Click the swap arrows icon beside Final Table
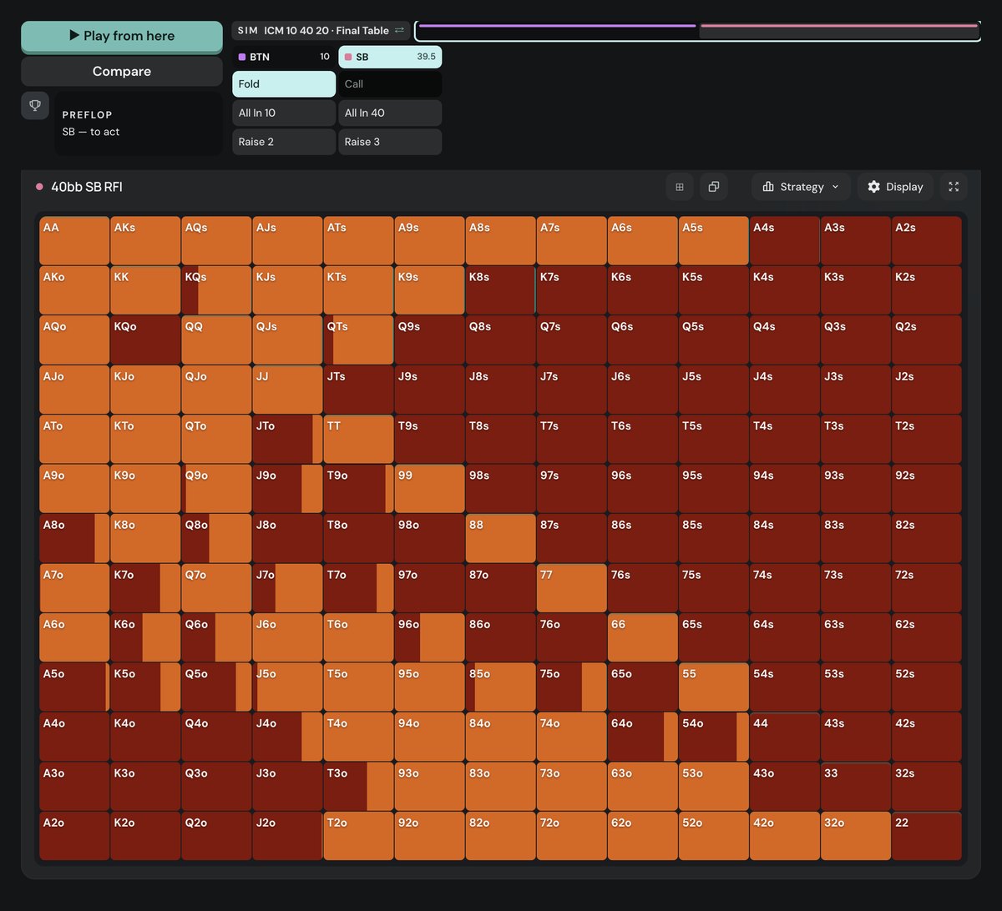The height and width of the screenshot is (911, 1002). coord(399,30)
